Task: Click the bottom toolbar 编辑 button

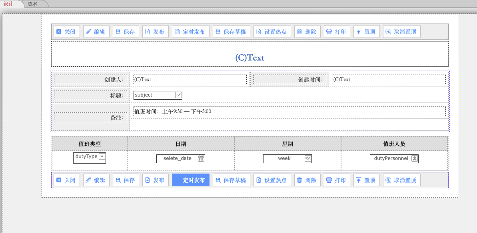Action: [96, 180]
